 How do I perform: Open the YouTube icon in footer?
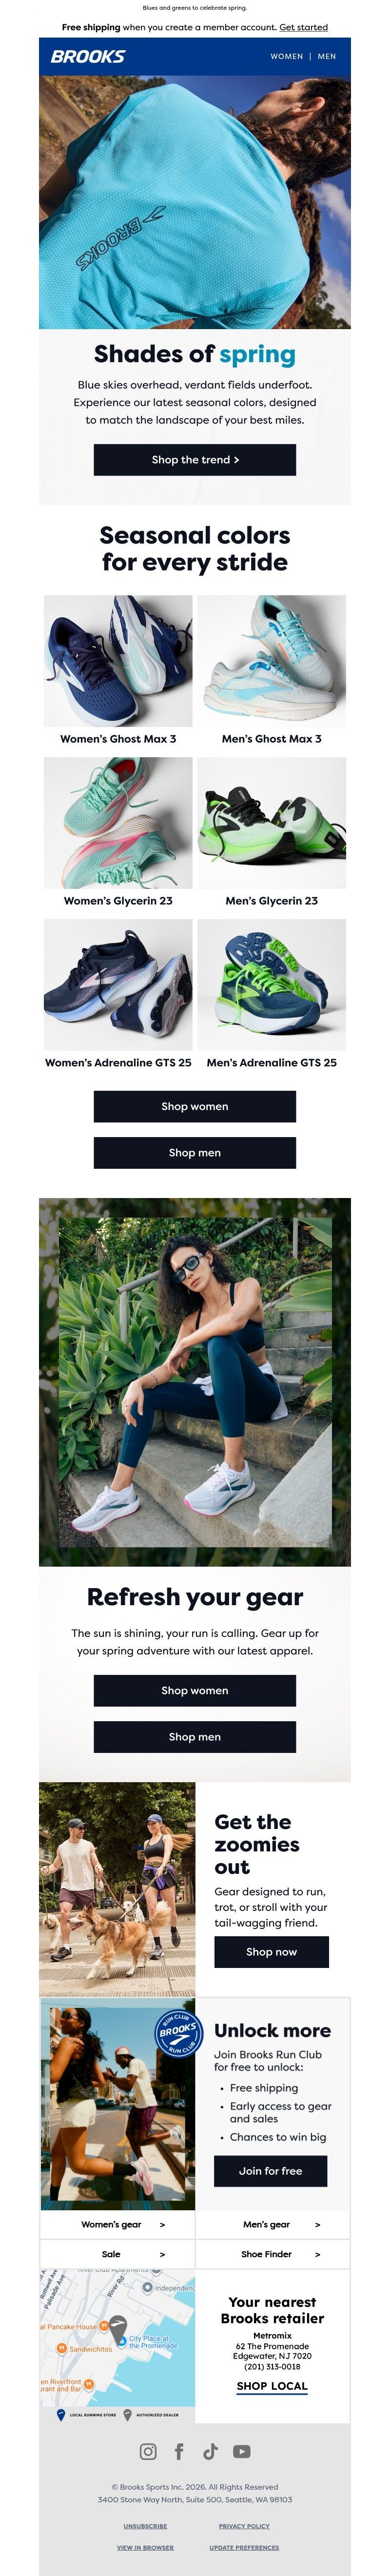click(x=241, y=2451)
